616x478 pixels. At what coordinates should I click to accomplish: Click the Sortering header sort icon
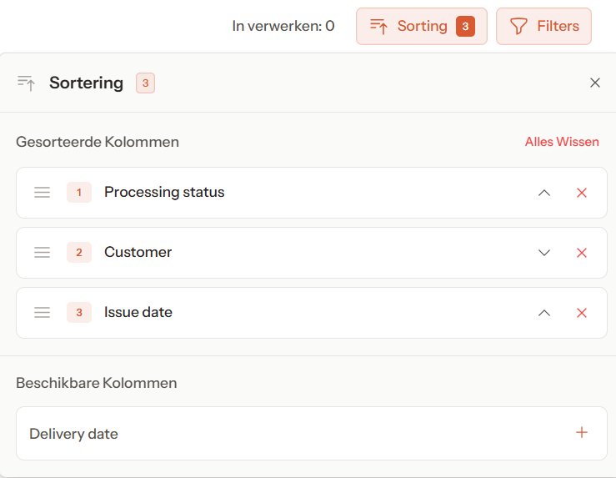click(27, 83)
